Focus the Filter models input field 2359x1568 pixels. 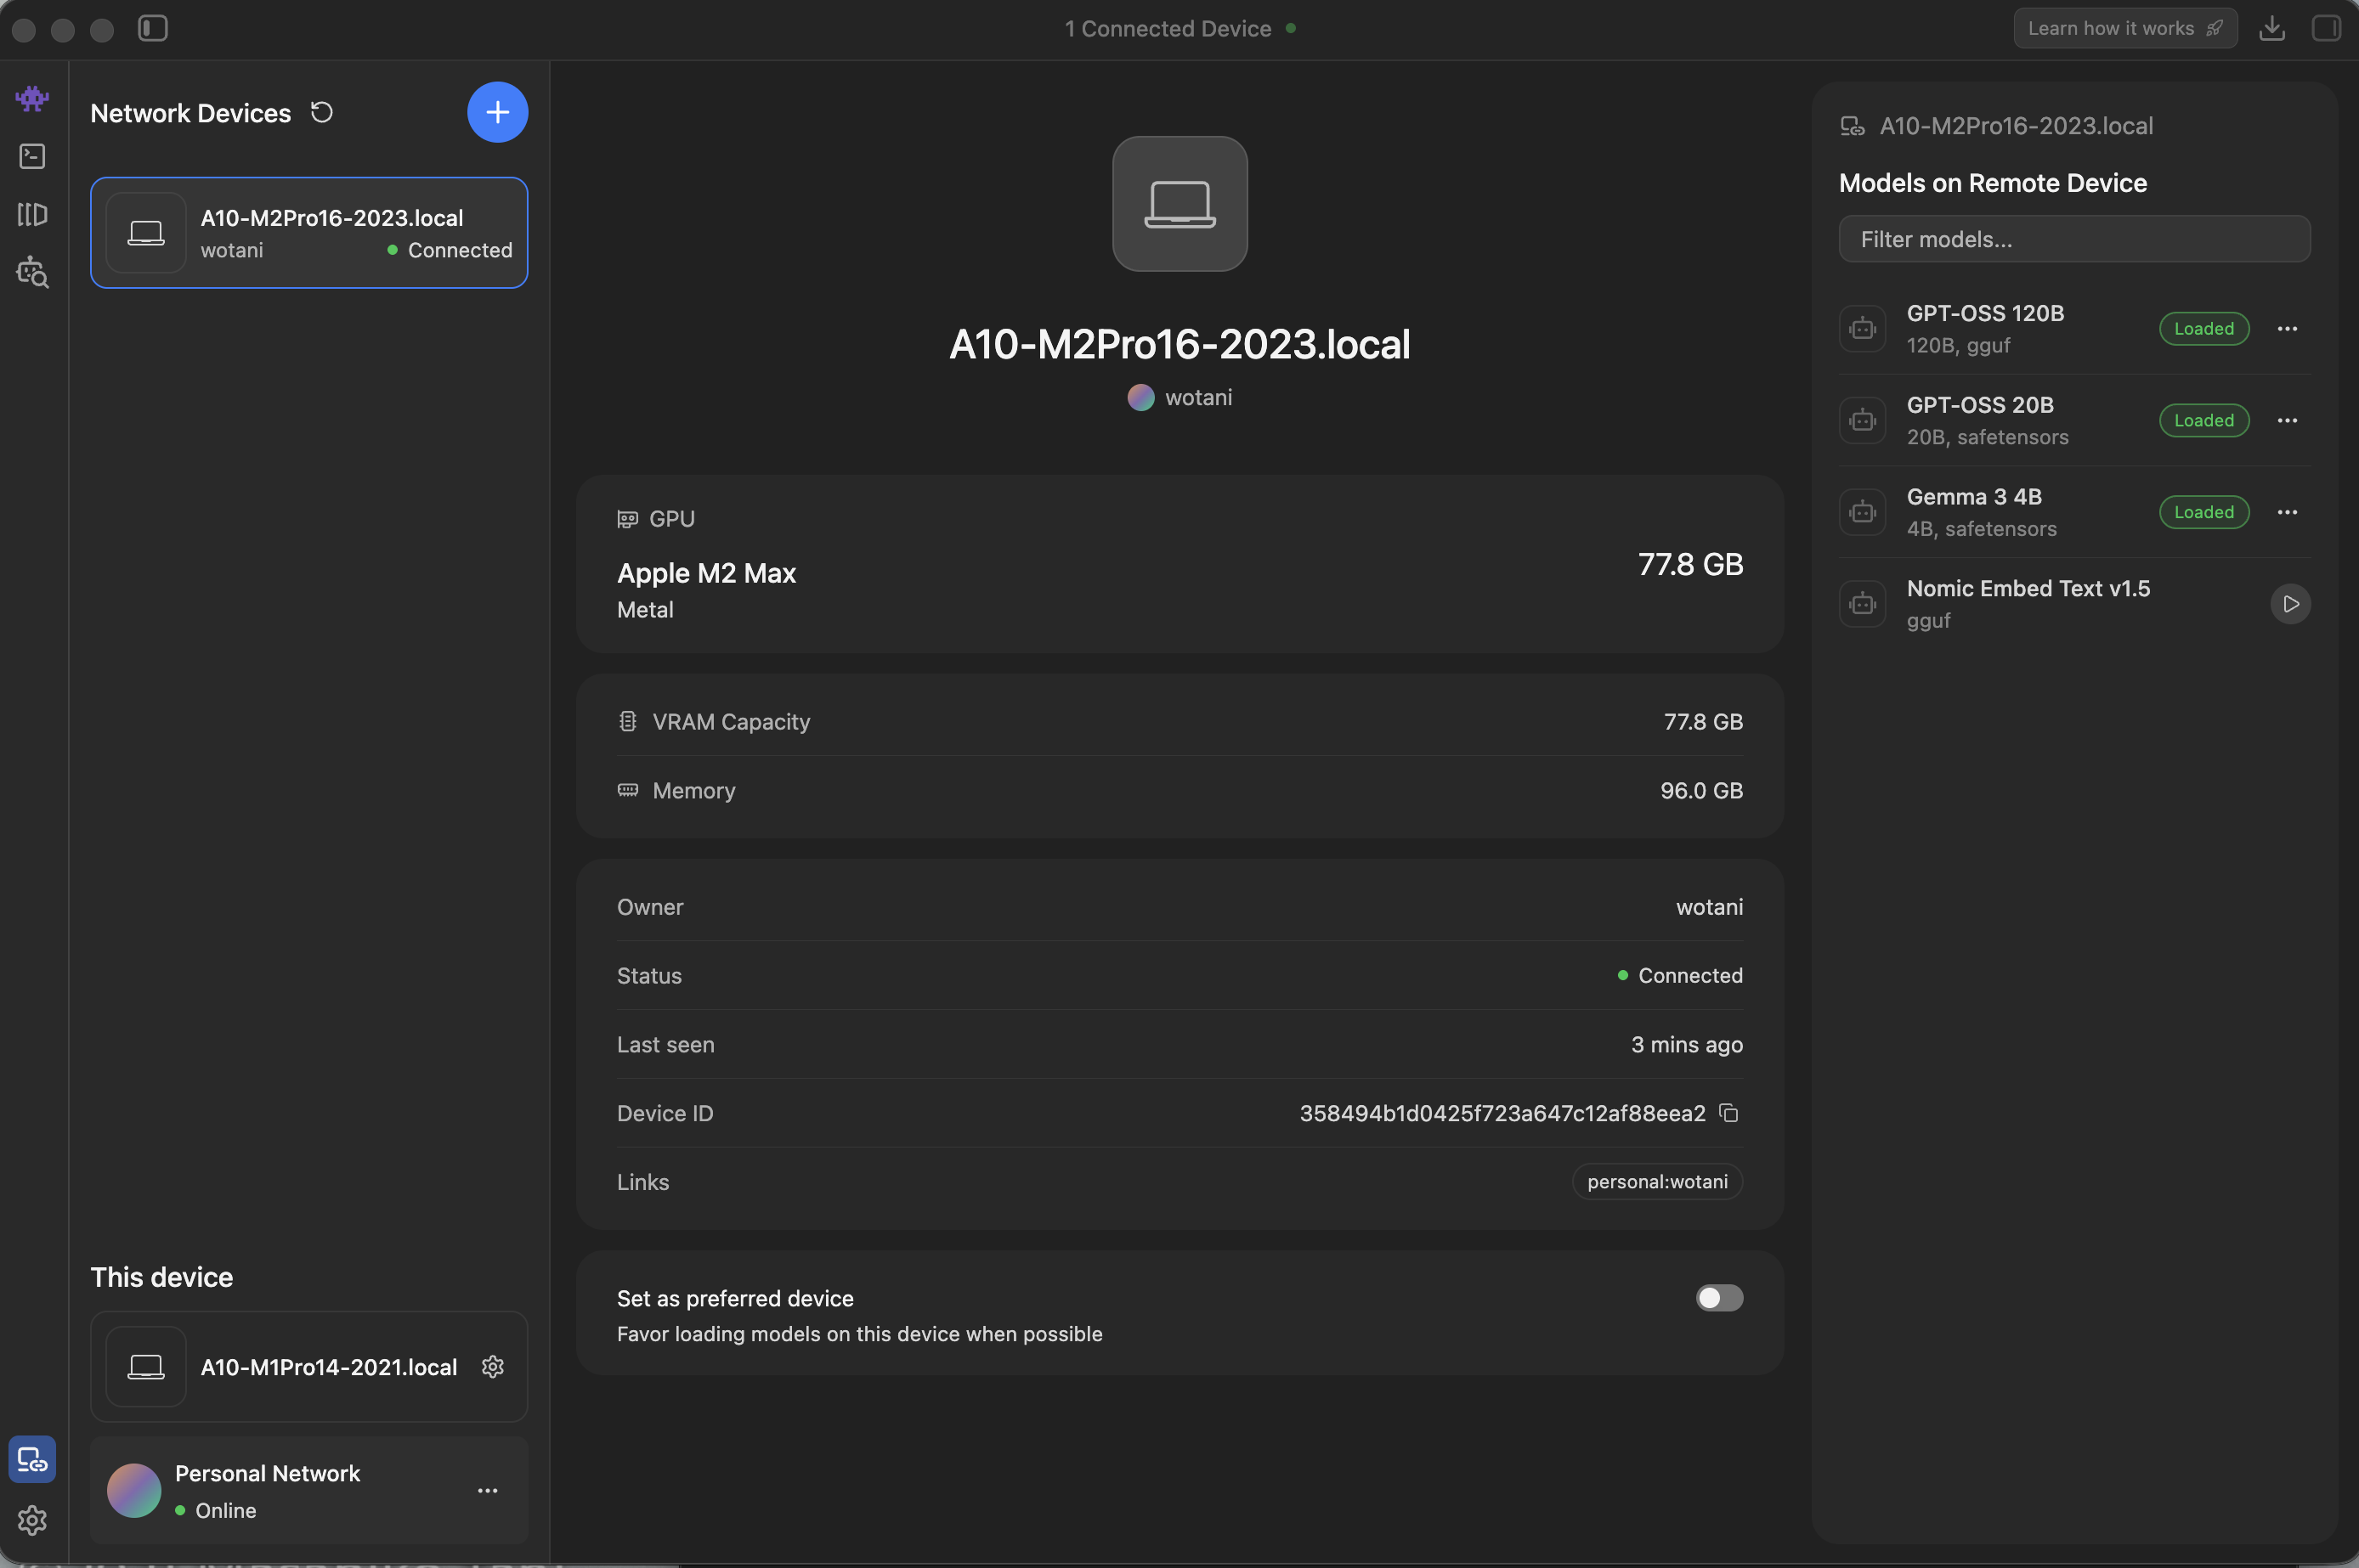[2073, 239]
